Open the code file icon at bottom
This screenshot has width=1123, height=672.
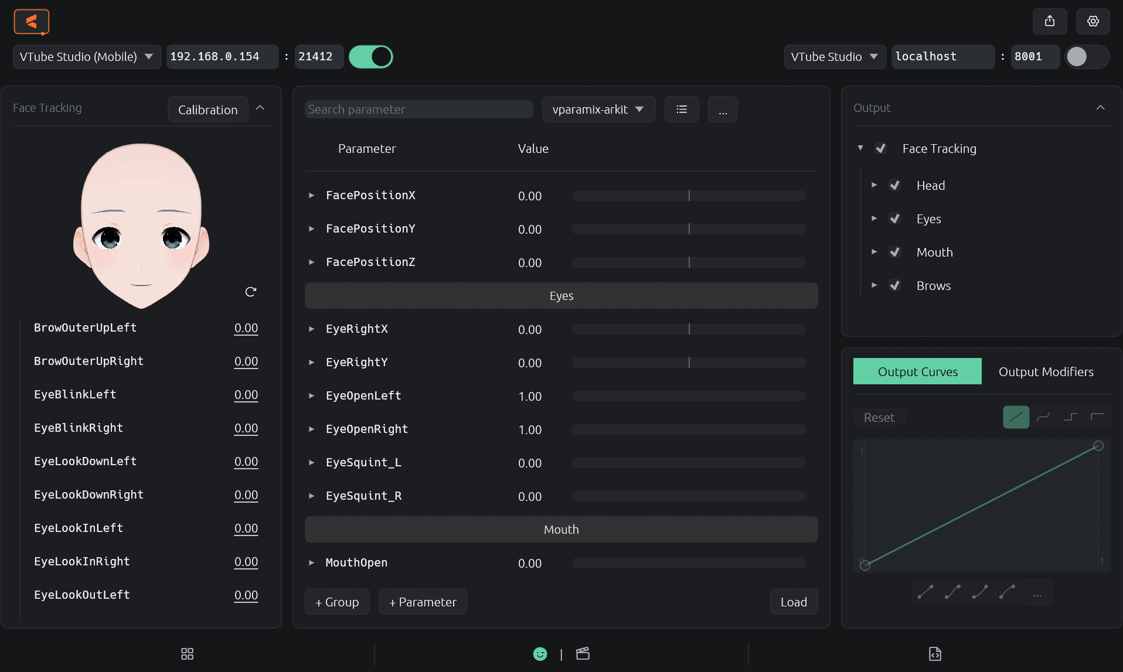coord(935,654)
